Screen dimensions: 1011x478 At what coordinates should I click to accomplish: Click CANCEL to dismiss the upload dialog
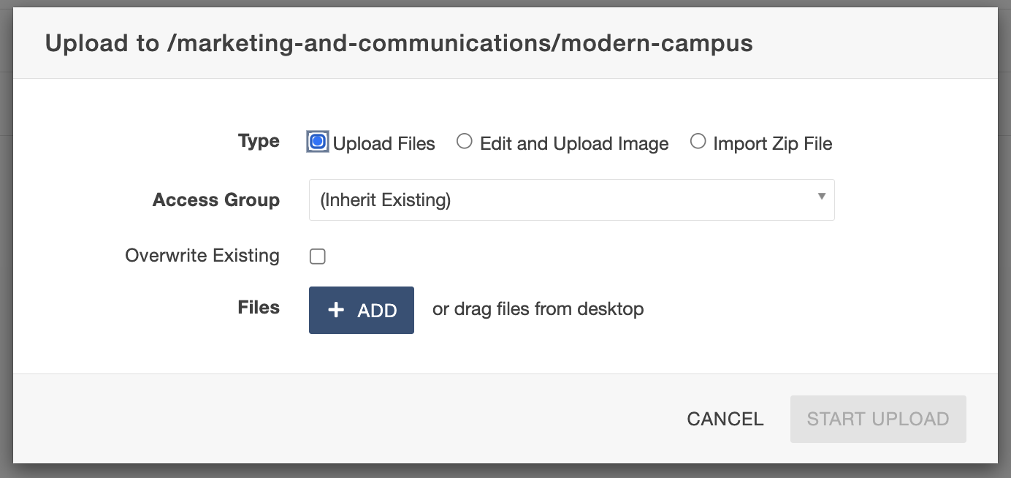point(725,419)
